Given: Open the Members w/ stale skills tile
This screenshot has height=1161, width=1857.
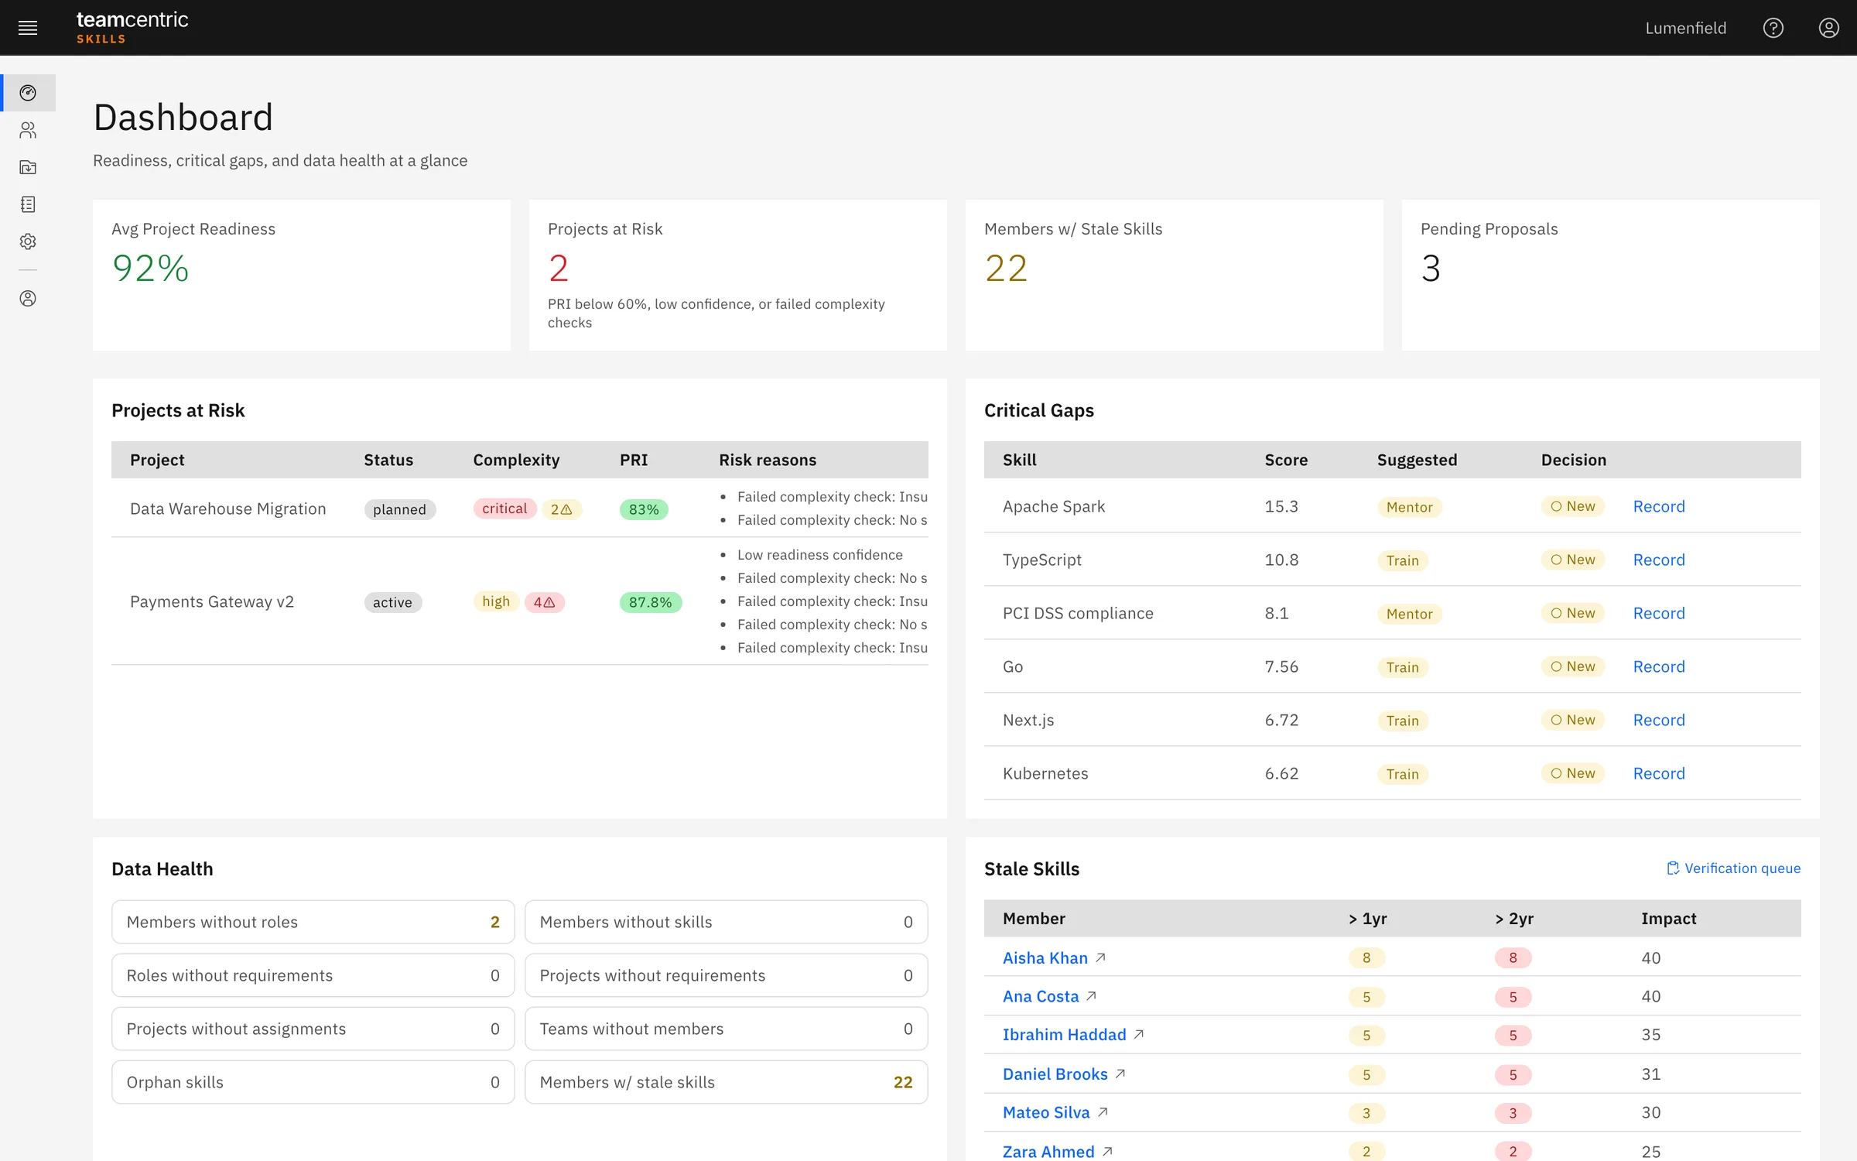Looking at the screenshot, I should (x=727, y=1082).
